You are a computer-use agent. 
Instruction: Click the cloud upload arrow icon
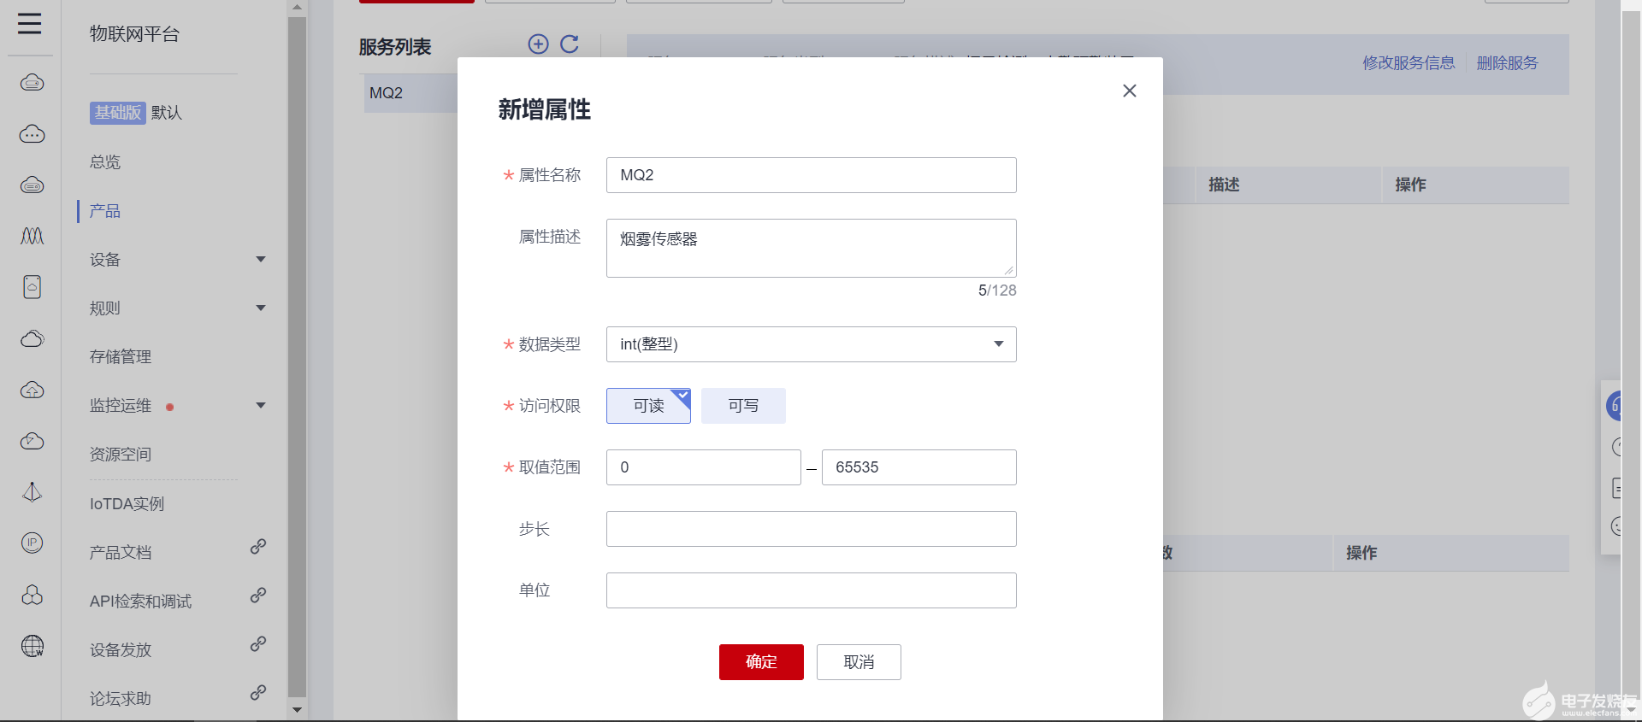[32, 390]
